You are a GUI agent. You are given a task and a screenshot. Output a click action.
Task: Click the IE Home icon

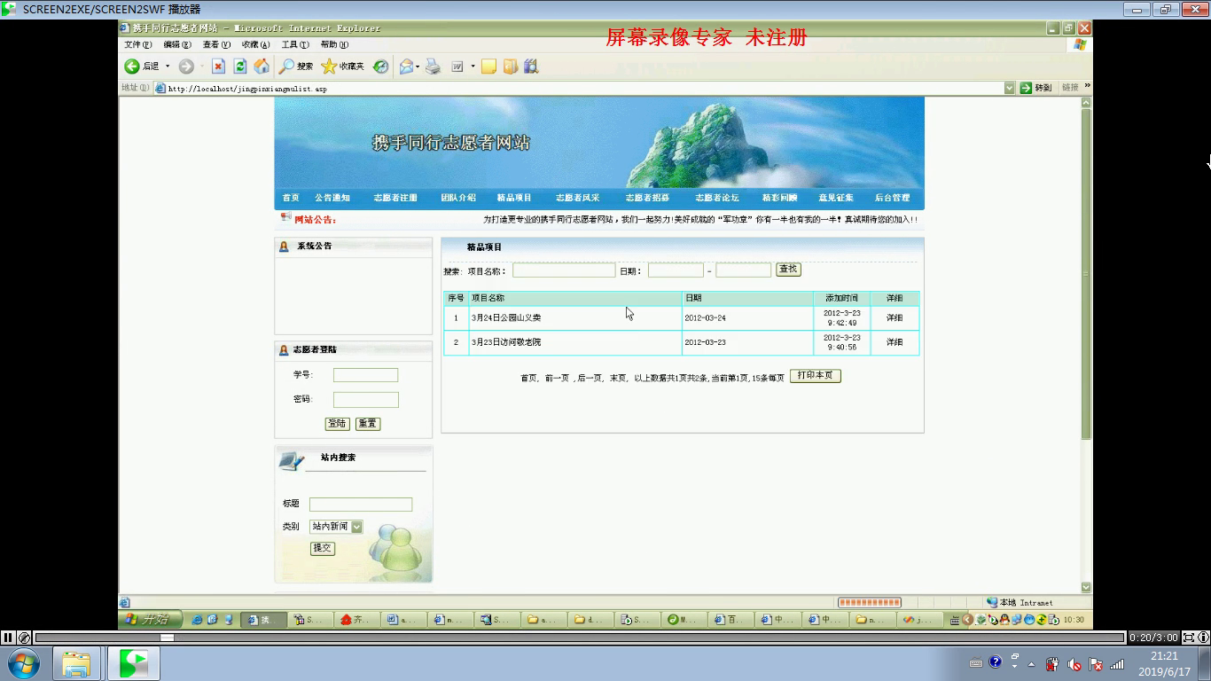click(262, 67)
